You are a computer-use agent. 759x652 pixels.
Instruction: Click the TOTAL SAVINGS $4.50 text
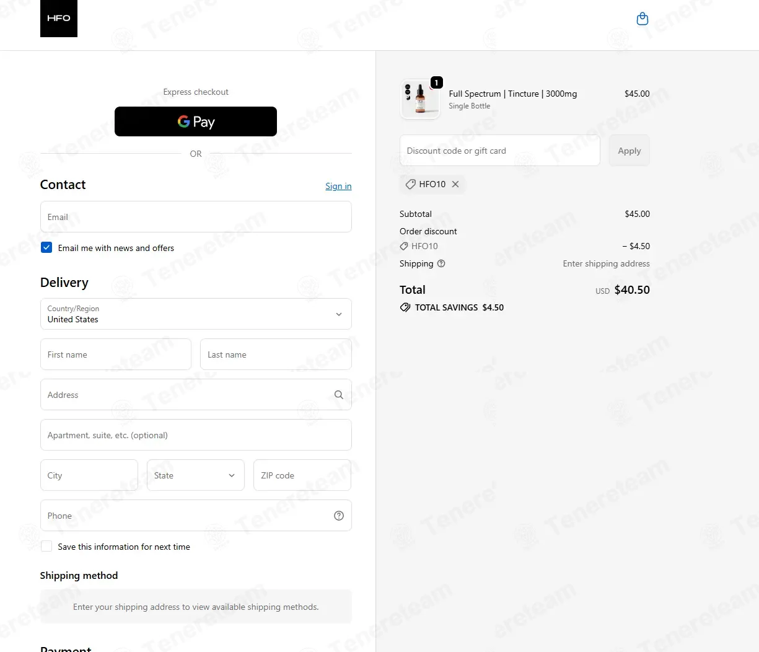click(x=459, y=307)
